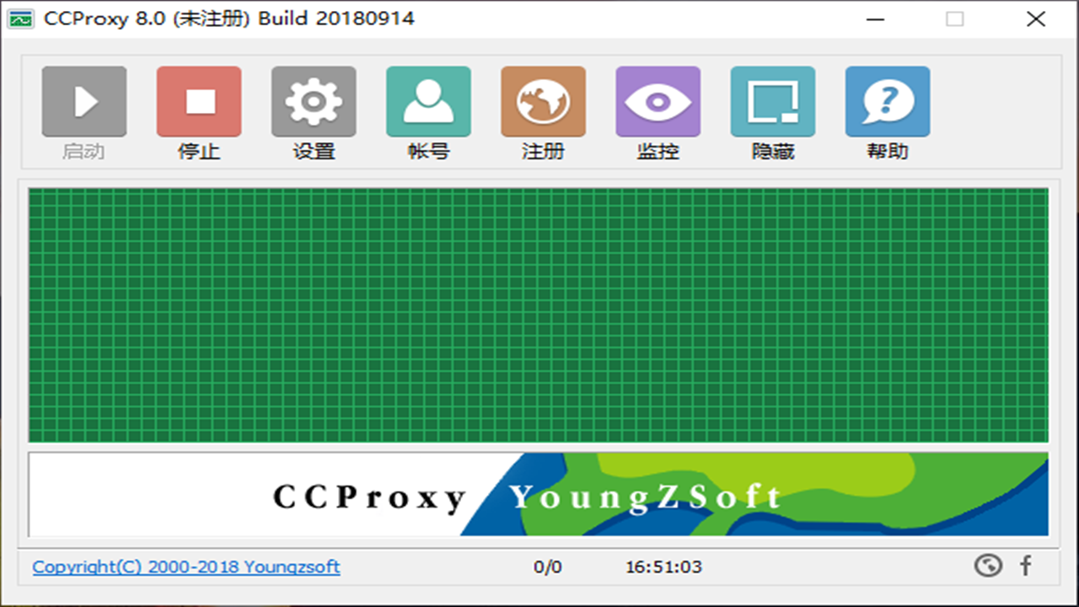Open CCProxy's Facebook page via the f icon
The width and height of the screenshot is (1079, 607).
tap(1027, 567)
